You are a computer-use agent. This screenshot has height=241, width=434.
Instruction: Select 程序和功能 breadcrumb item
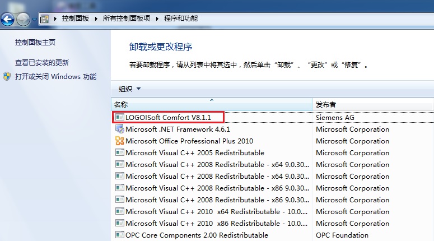[181, 18]
